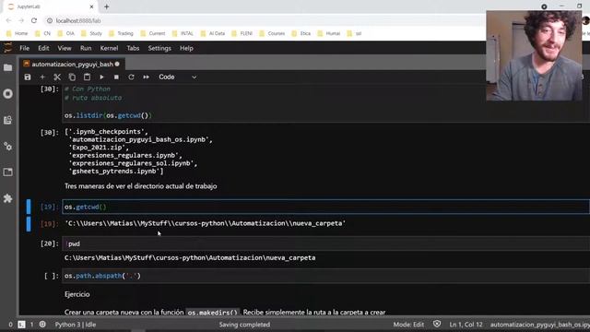Click the 'Expo_2021.zip' output line
Viewport: 590px width, 332px height.
click(99, 148)
